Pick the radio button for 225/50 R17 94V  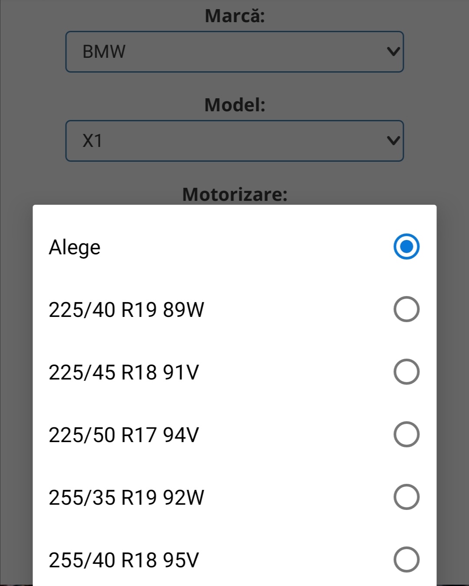[x=406, y=434]
